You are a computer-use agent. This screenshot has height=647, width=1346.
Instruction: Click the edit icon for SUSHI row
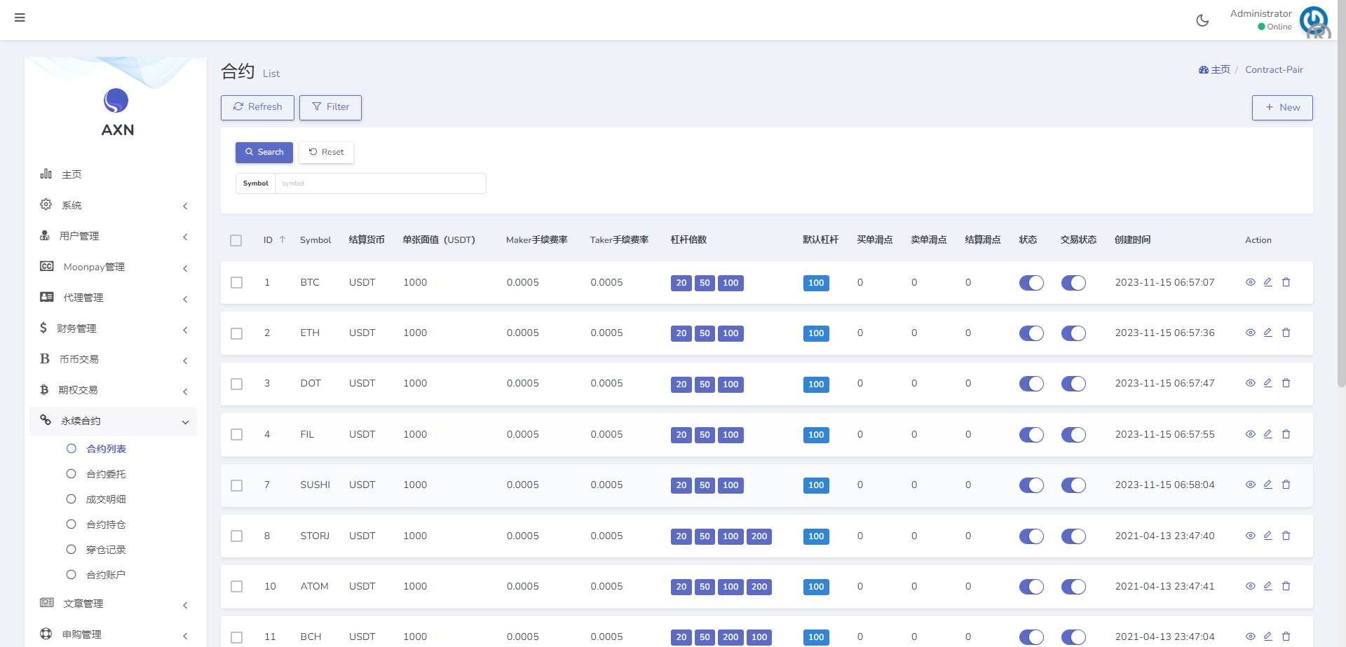tap(1267, 485)
